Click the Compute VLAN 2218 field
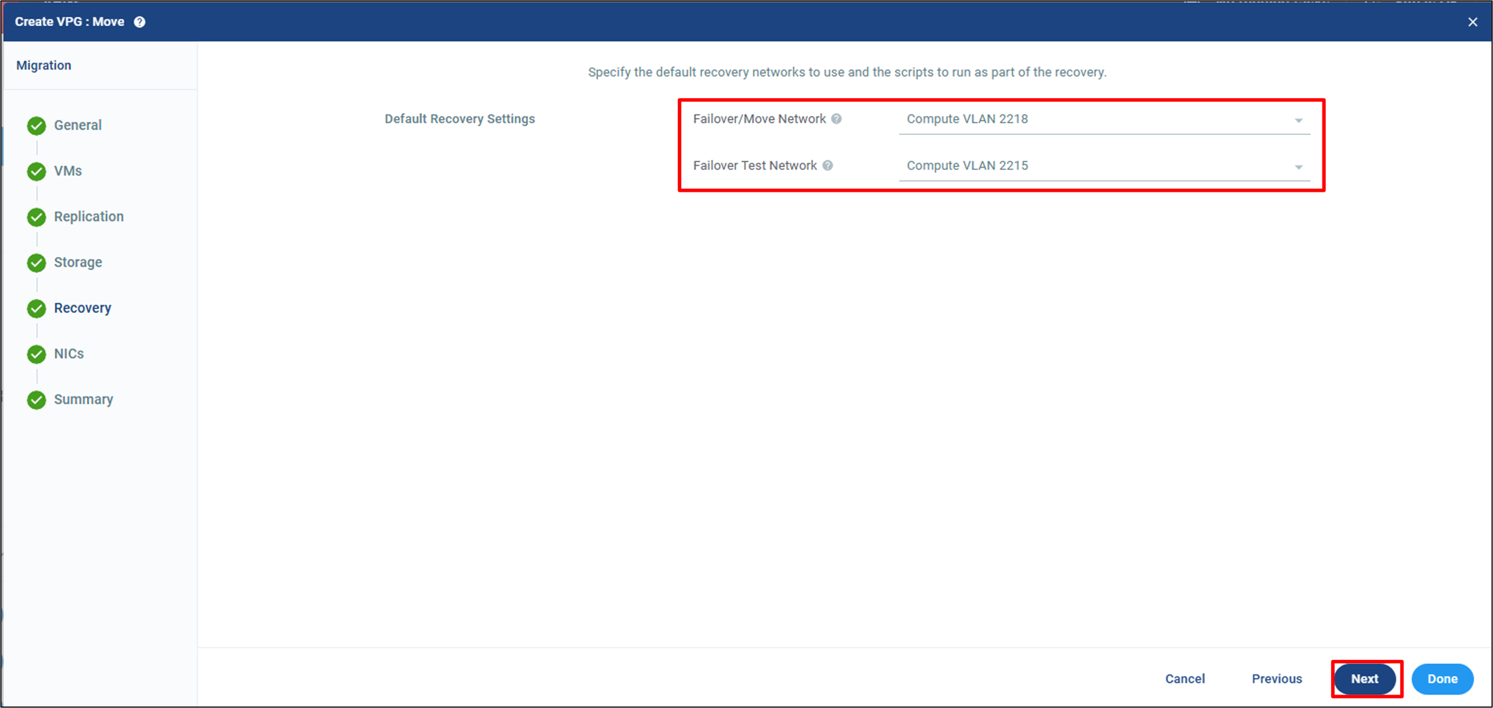 (x=1105, y=120)
